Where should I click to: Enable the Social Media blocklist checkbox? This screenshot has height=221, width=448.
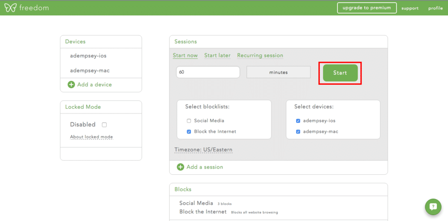189,121
